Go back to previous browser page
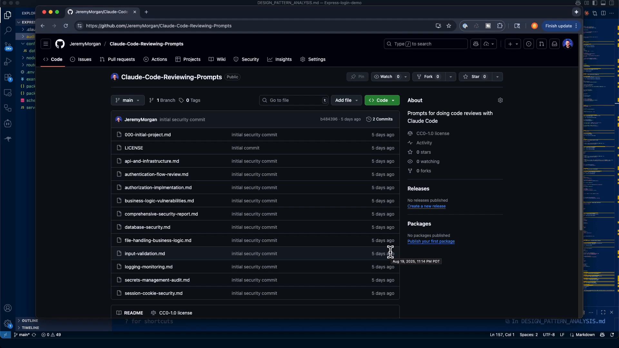Screen dimensions: 619x348 [43, 26]
